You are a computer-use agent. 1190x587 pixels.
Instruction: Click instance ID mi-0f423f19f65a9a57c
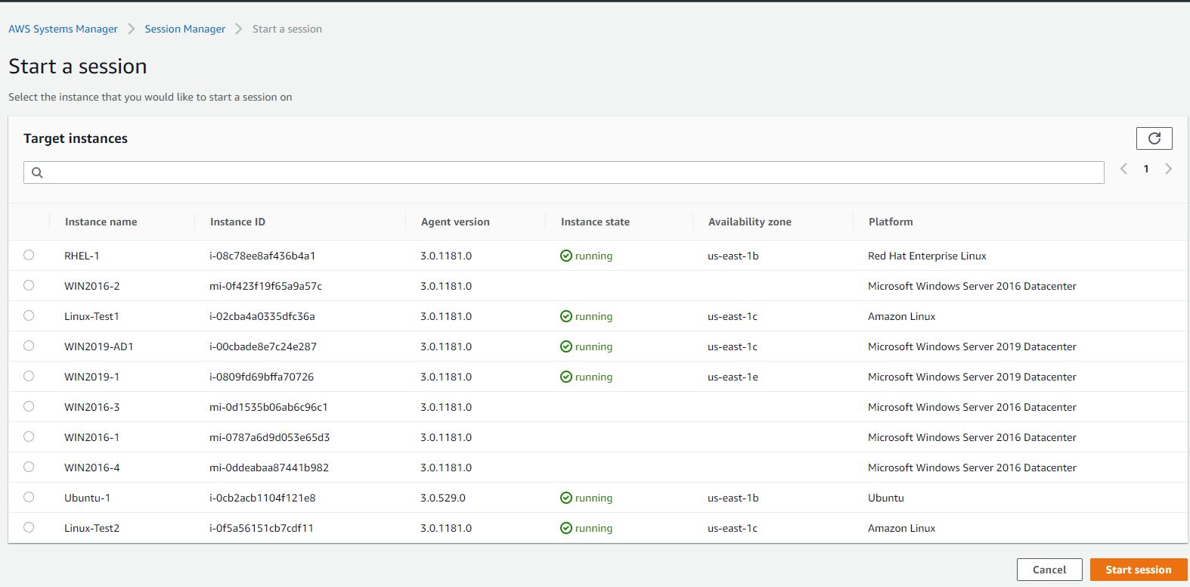coord(265,286)
